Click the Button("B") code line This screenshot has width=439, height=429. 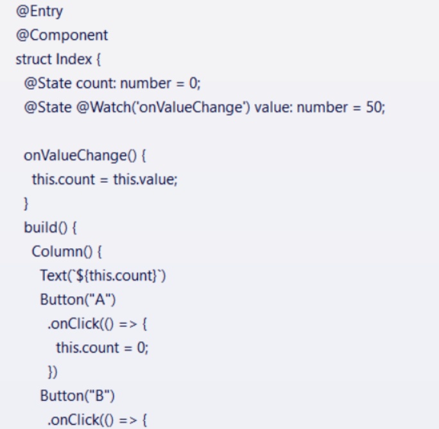68,395
